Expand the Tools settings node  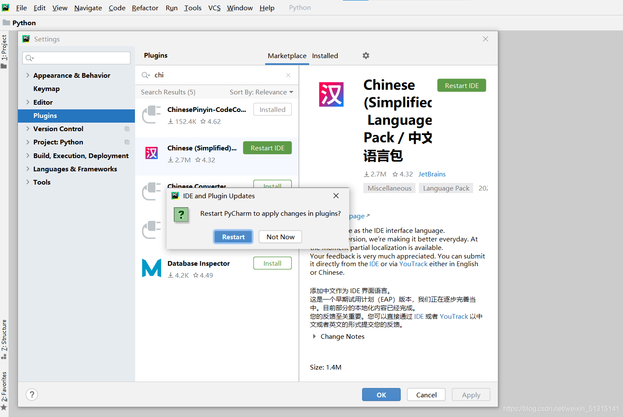click(28, 182)
